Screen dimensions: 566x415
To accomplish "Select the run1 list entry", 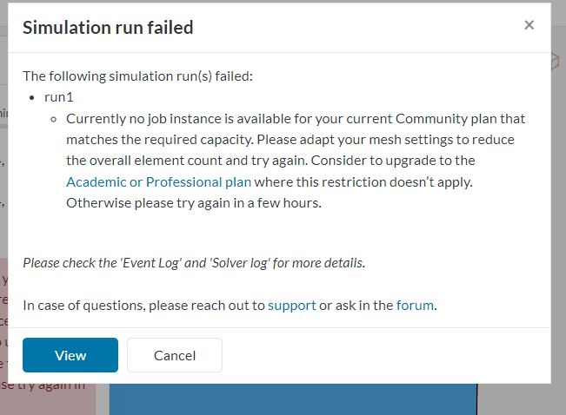I will [58, 97].
